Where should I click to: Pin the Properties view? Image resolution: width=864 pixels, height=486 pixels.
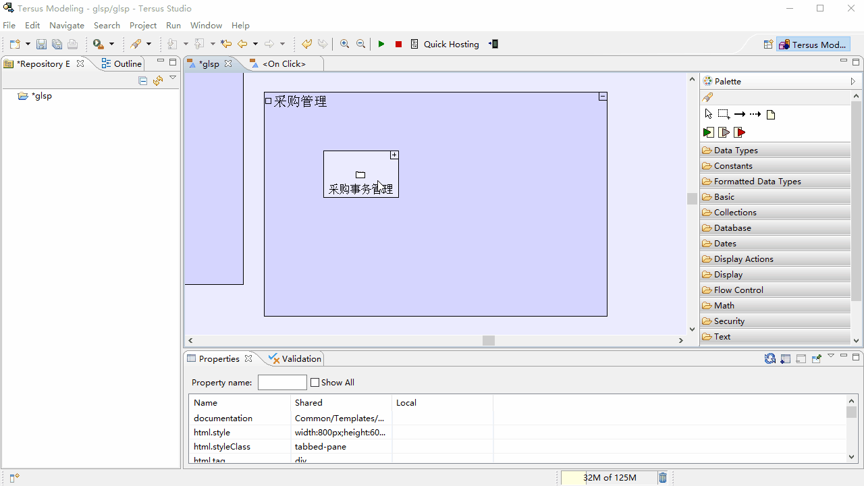pyautogui.click(x=817, y=358)
